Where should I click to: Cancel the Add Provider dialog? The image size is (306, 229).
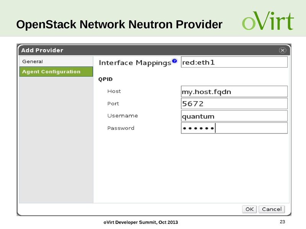272,209
